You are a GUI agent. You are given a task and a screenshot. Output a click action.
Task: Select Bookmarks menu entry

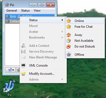43,38
